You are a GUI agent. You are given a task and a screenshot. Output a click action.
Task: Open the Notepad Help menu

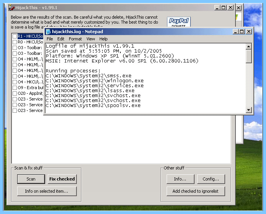pyautogui.click(x=103, y=39)
